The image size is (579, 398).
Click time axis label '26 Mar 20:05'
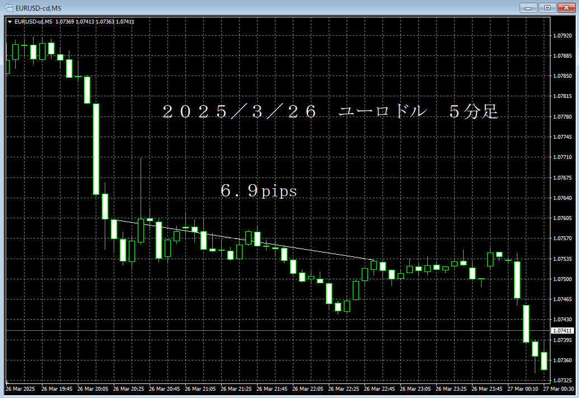[x=93, y=389]
